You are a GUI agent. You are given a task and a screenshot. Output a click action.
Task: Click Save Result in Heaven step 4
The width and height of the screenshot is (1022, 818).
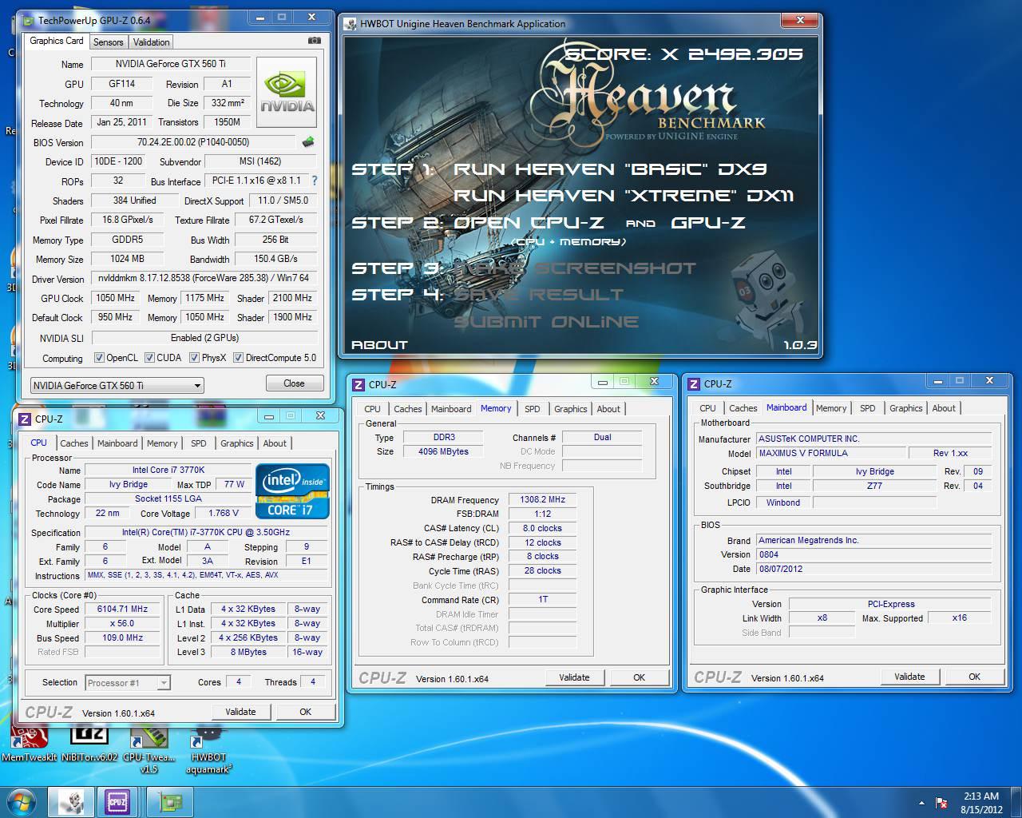coord(538,295)
